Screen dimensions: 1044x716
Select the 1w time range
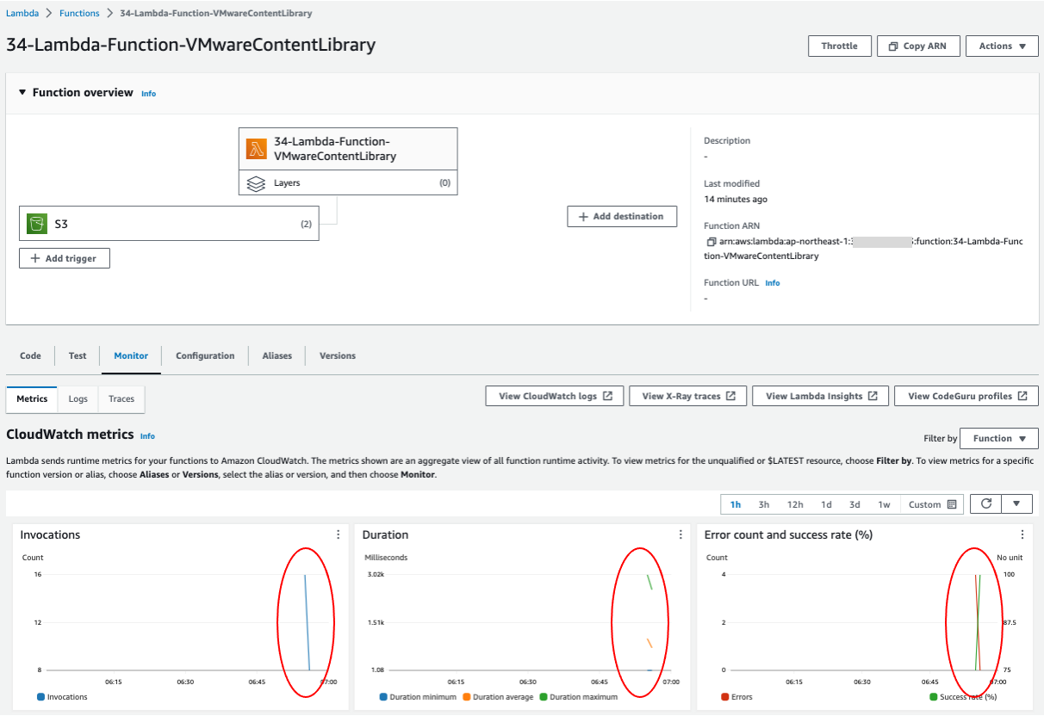[885, 504]
